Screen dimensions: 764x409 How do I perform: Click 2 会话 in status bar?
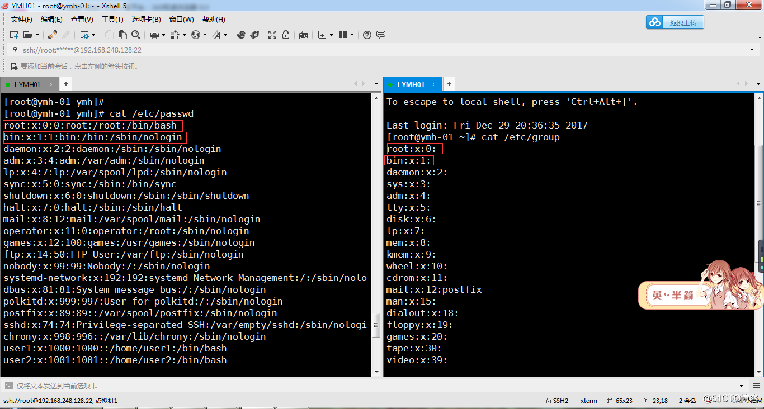coord(687,401)
